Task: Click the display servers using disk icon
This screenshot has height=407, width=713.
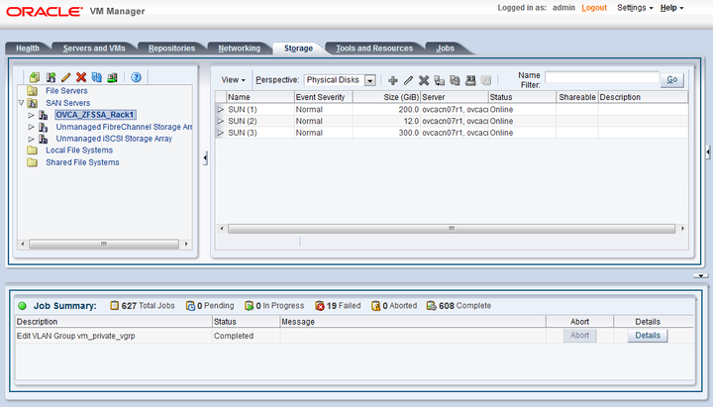Action: click(x=470, y=80)
